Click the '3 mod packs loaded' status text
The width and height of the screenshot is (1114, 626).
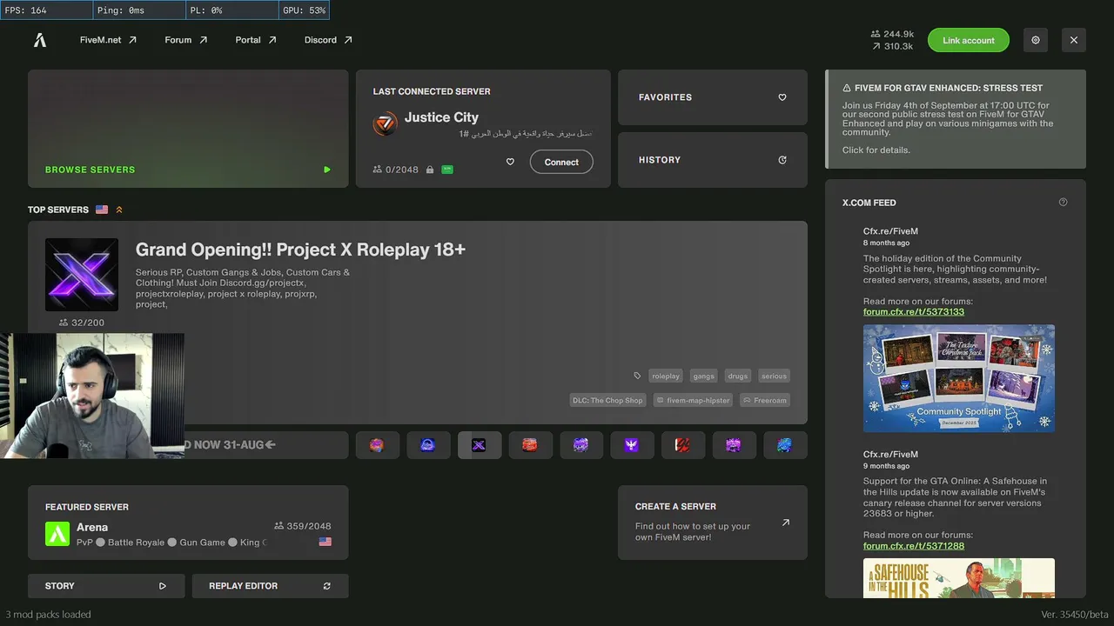[48, 615]
